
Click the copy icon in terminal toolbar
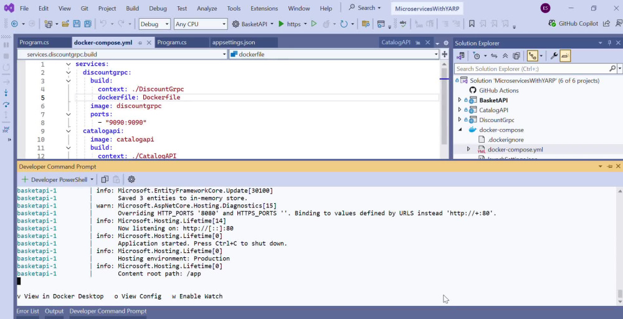click(x=105, y=179)
